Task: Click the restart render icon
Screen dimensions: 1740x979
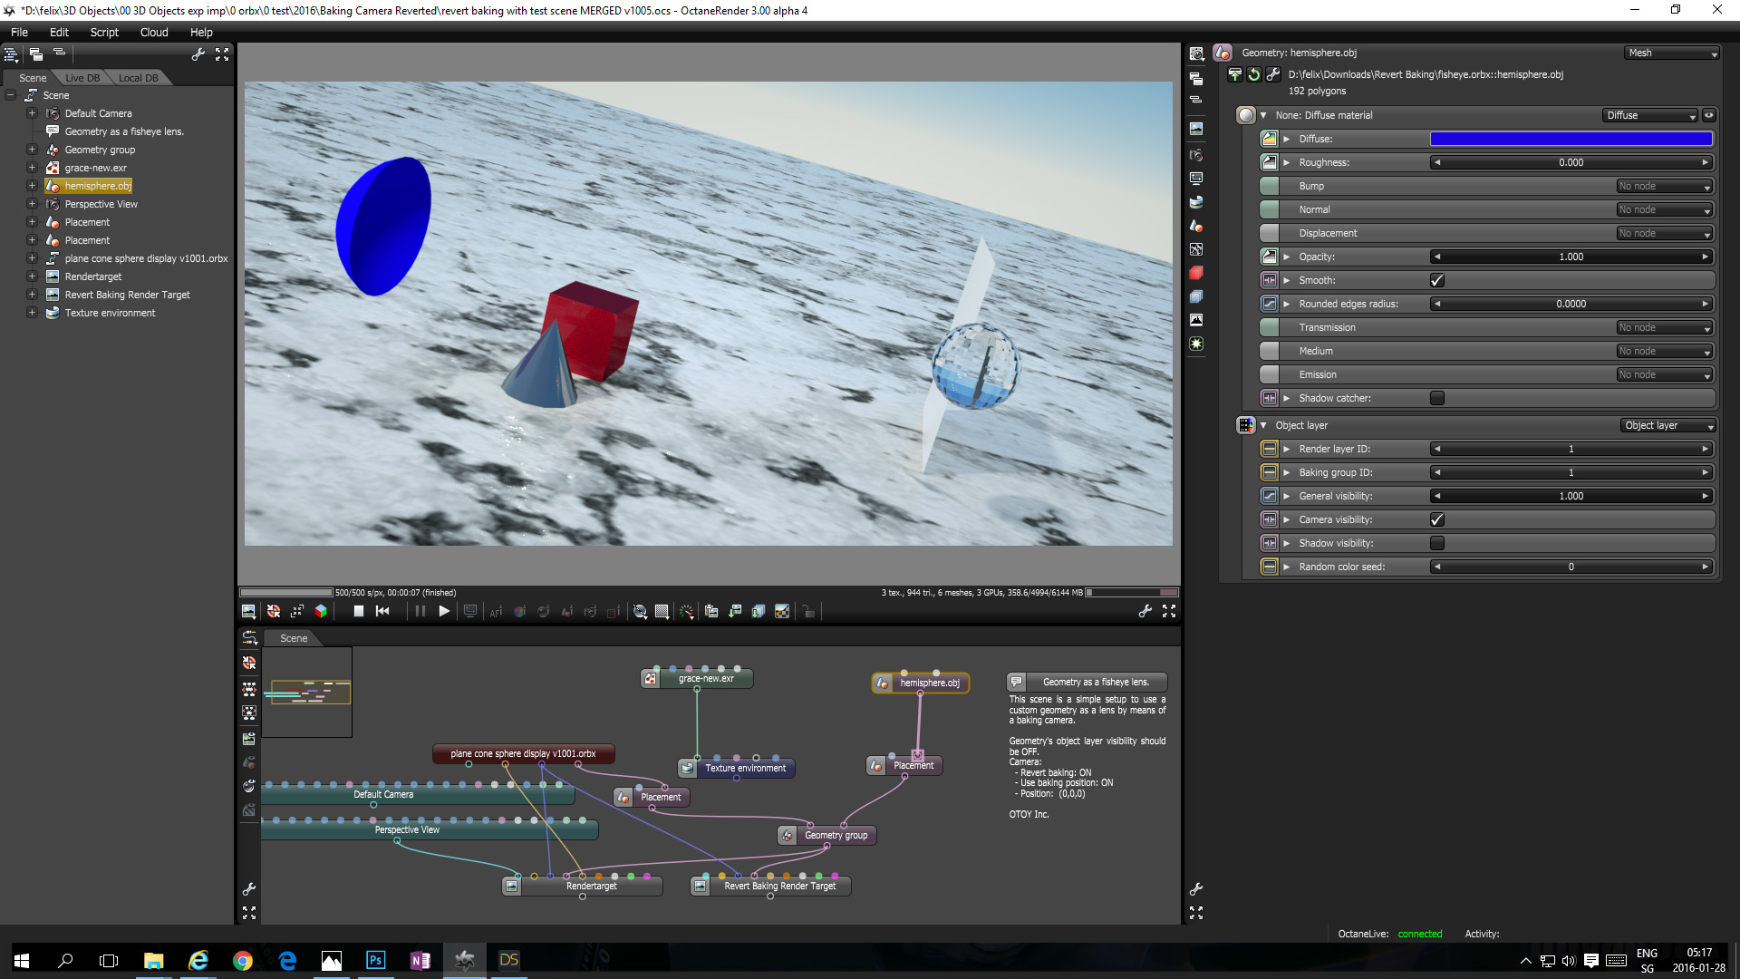Action: pyautogui.click(x=382, y=612)
